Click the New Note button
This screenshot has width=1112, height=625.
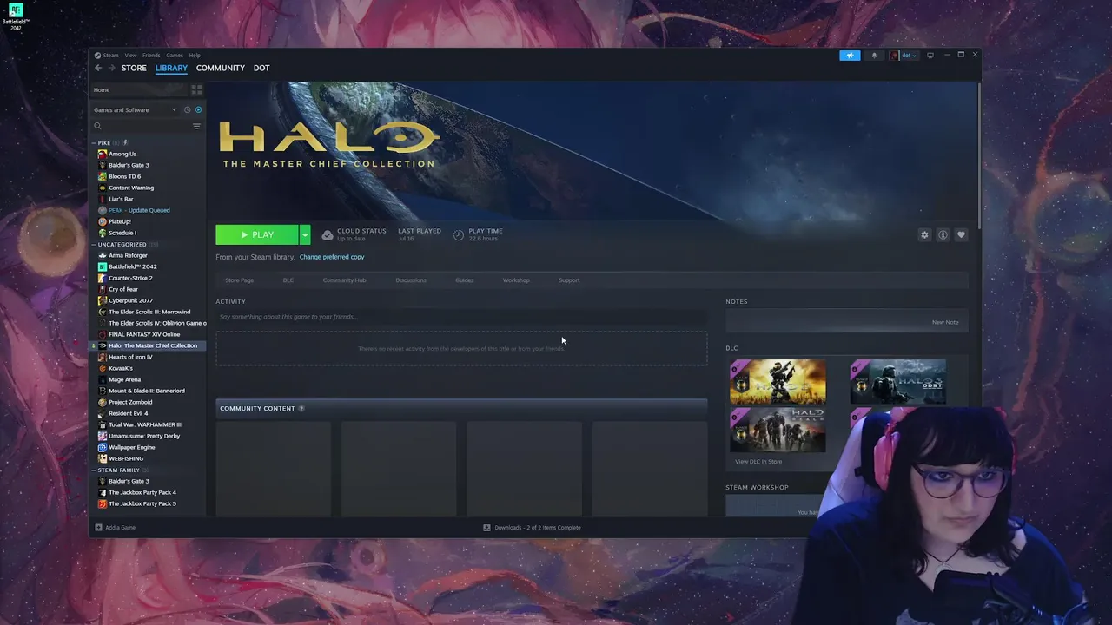(945, 322)
